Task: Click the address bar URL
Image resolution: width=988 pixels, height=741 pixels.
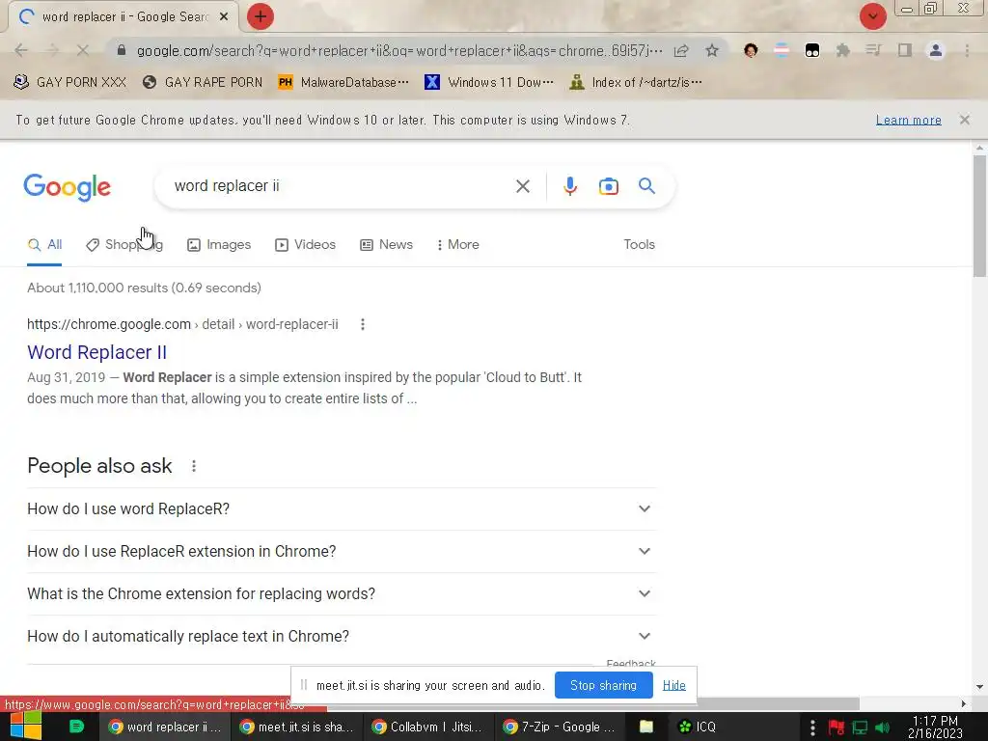Action: tap(399, 50)
